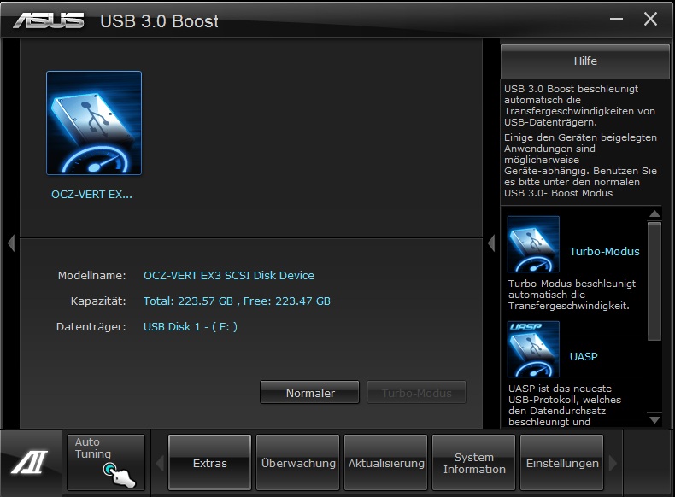Switch to Normaler mode
This screenshot has width=675, height=497.
coord(309,393)
